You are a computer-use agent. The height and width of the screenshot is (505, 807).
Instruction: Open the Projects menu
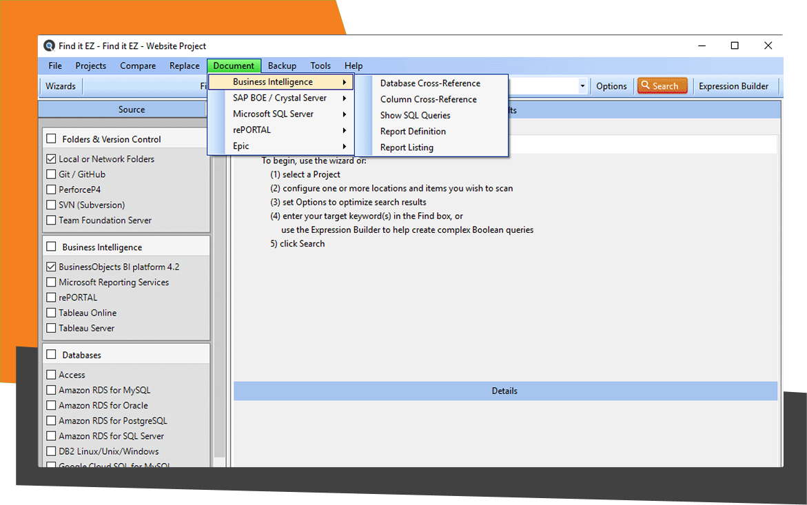pos(90,66)
